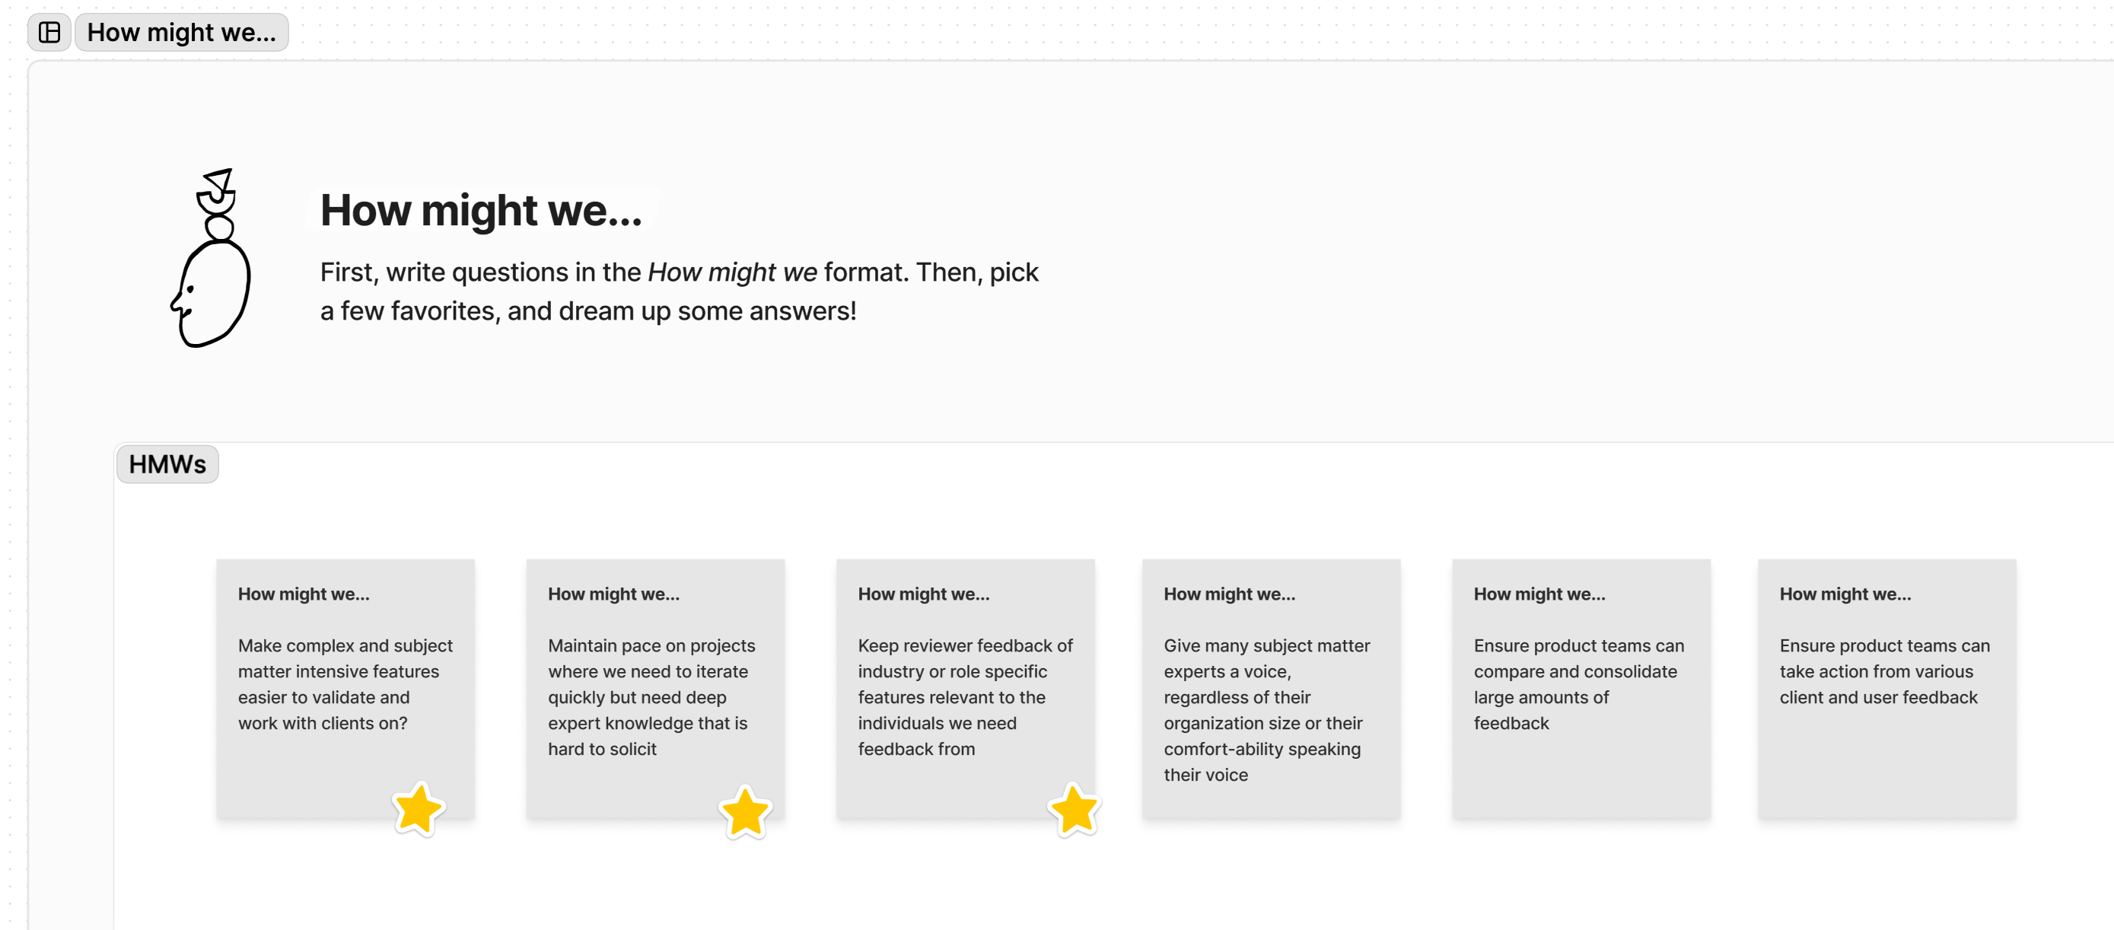
Task: Click the "First, write questions" description paragraph
Action: 679,291
